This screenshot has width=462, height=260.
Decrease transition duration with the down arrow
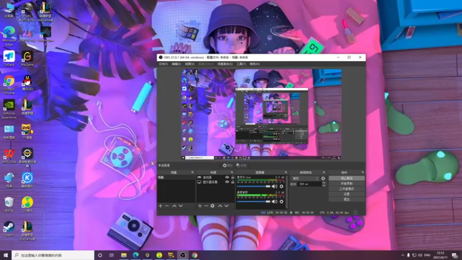pyautogui.click(x=324, y=185)
